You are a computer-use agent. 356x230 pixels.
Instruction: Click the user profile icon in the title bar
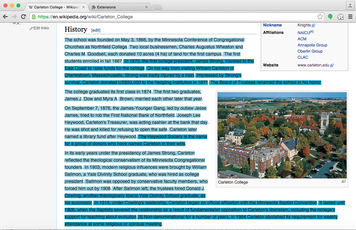[x=350, y=5]
